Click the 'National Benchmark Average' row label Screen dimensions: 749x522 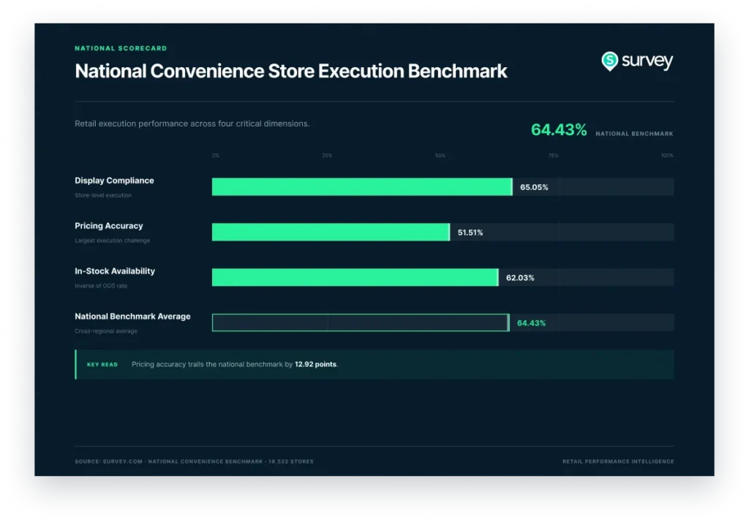coord(132,317)
